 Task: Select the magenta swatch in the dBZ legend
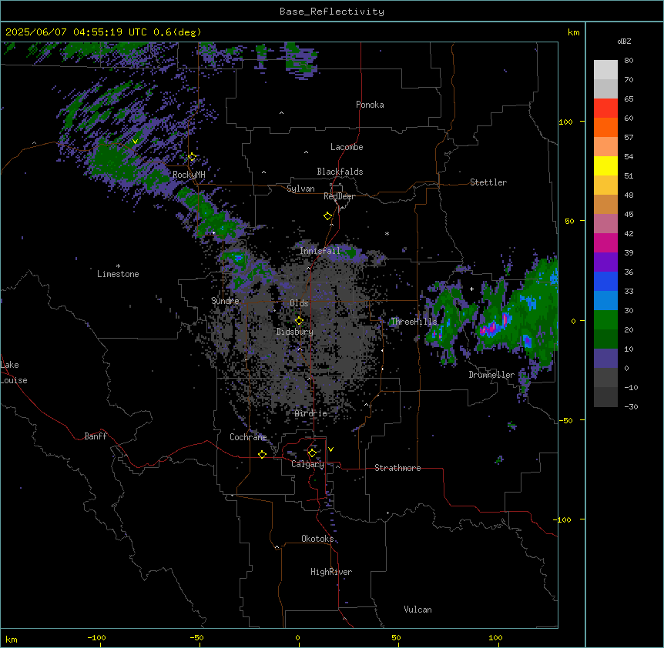coord(605,242)
